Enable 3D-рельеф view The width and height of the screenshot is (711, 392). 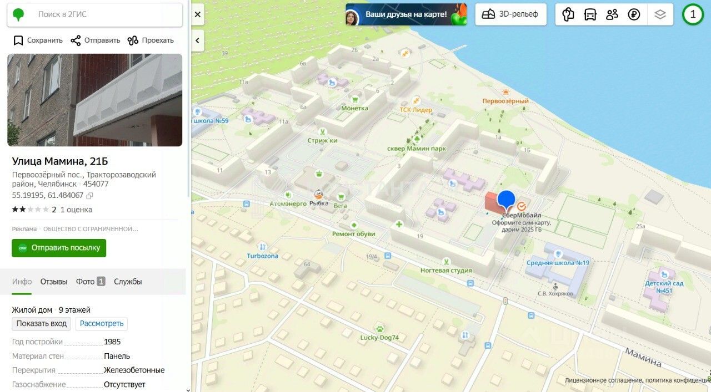(x=510, y=14)
